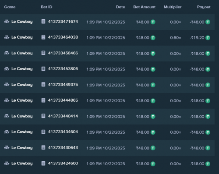The width and height of the screenshot is (219, 174).
Task: Open receipt icon for bet 413733471674
Action: [43, 21]
